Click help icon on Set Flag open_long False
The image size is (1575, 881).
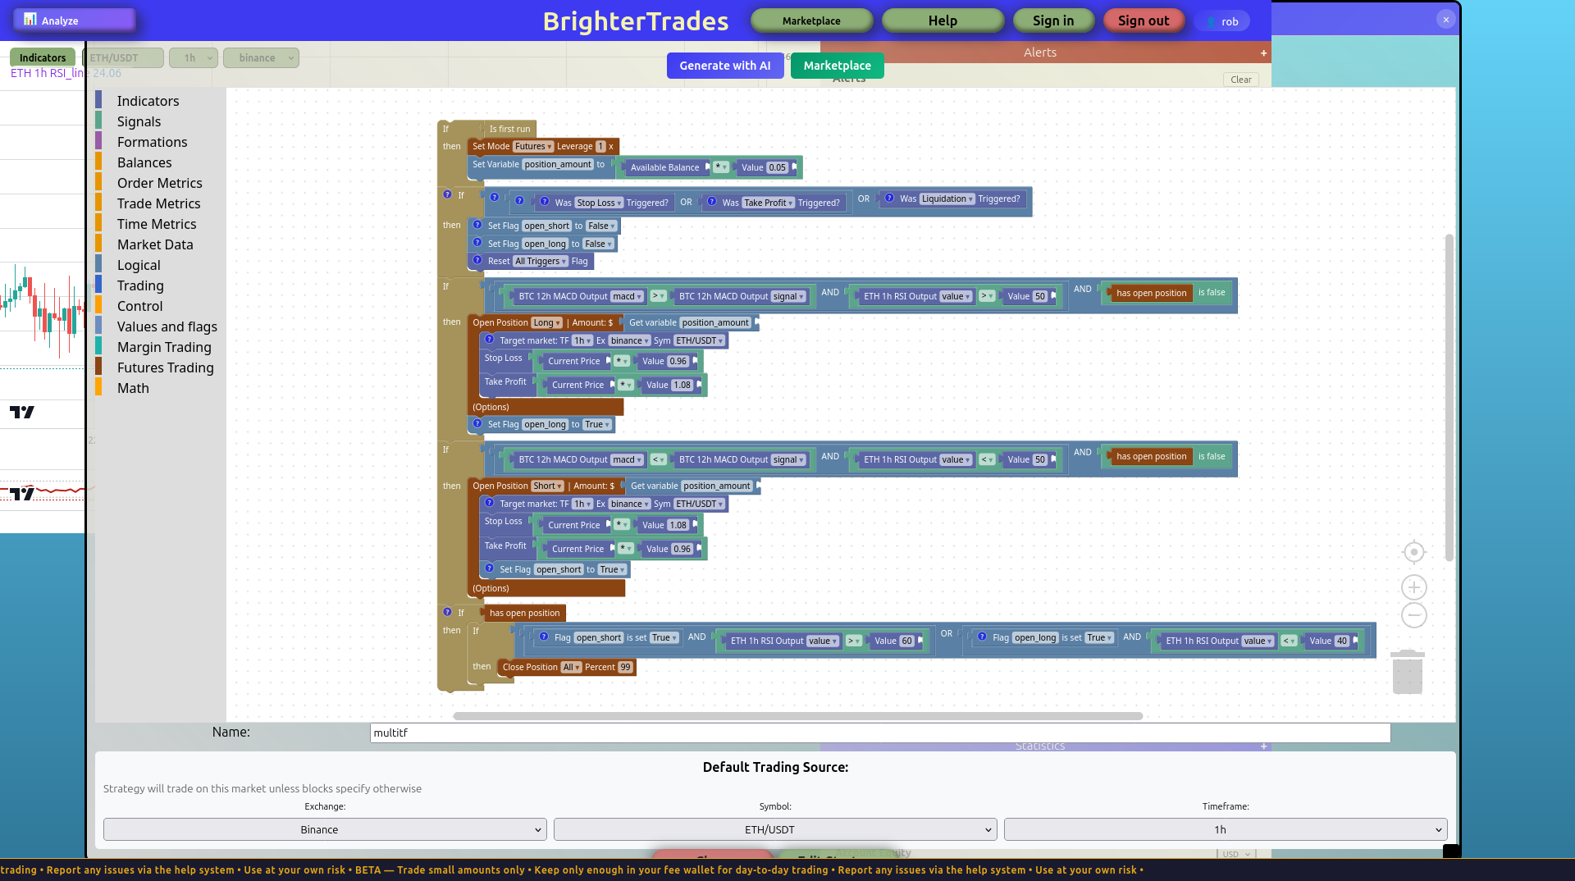pyautogui.click(x=477, y=242)
